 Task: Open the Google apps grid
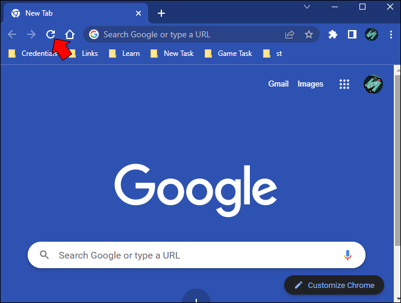[x=344, y=84]
